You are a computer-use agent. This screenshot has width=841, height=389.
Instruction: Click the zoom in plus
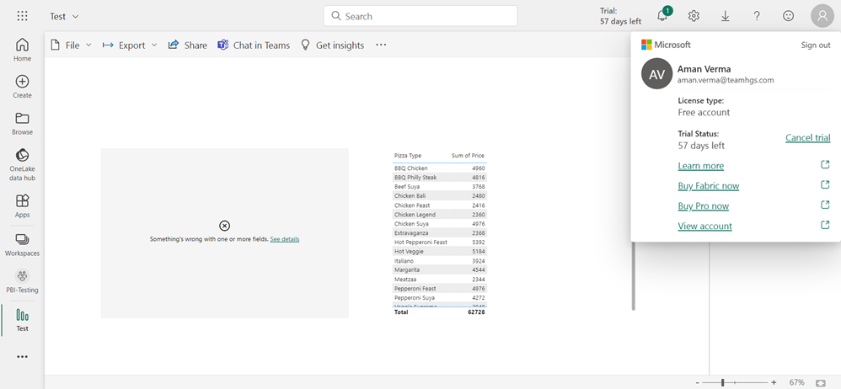coord(774,382)
